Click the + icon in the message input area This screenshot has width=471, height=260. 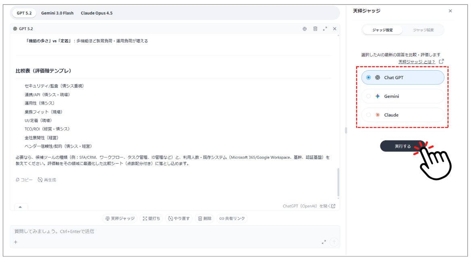click(15, 242)
